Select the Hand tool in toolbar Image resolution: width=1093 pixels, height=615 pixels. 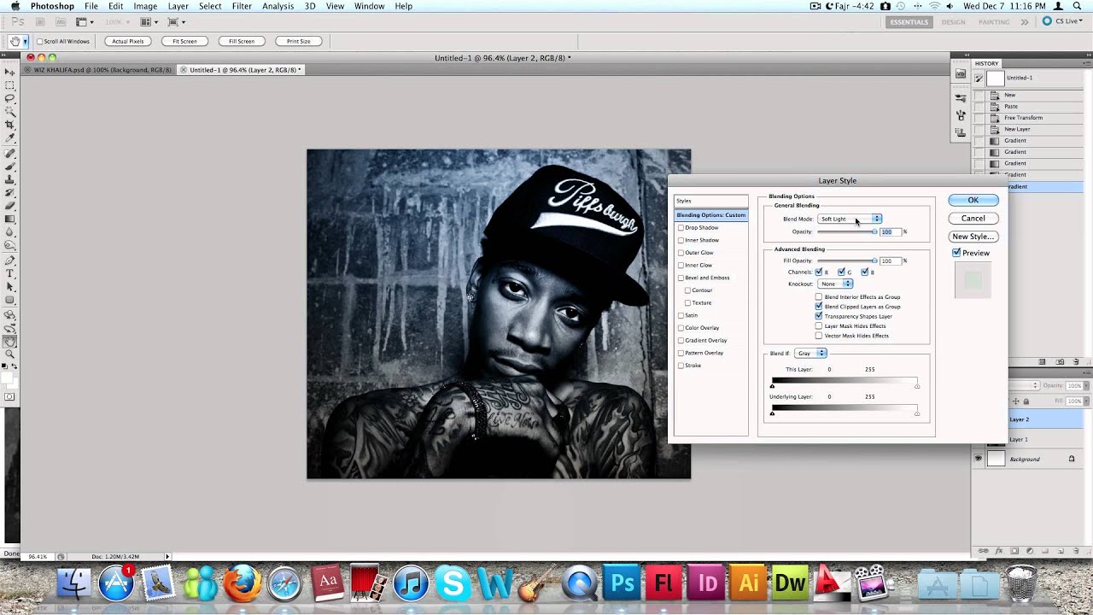coord(10,341)
